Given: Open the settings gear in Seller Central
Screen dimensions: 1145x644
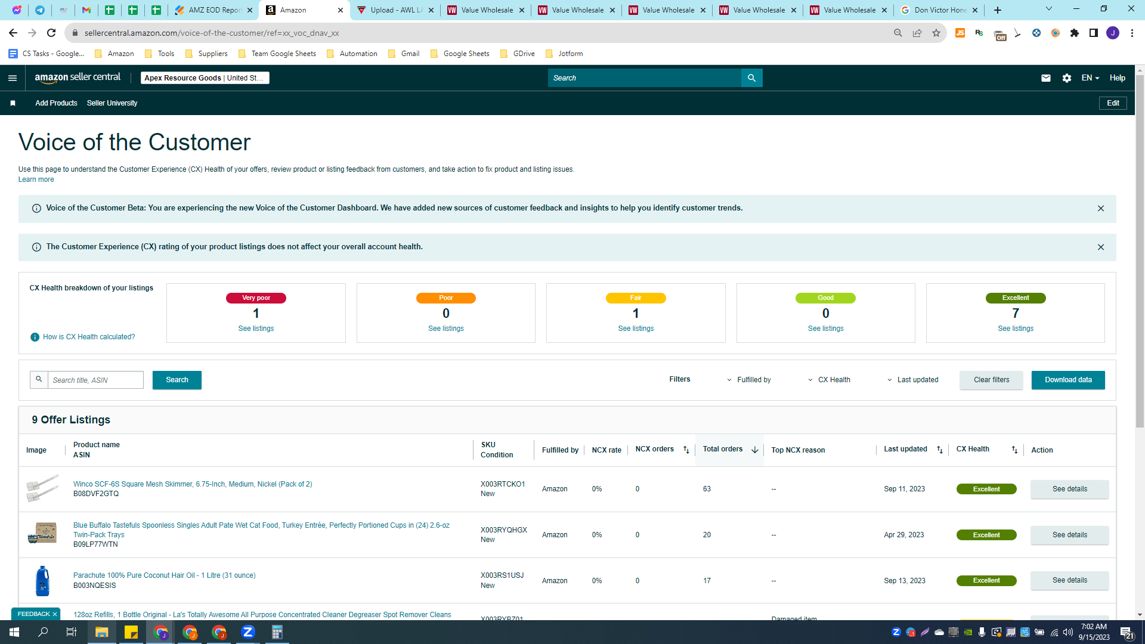Looking at the screenshot, I should point(1067,78).
